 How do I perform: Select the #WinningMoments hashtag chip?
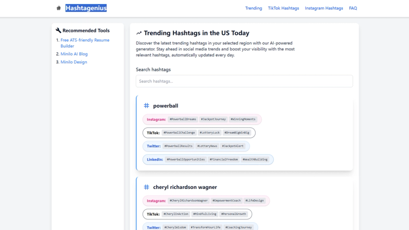point(243,119)
